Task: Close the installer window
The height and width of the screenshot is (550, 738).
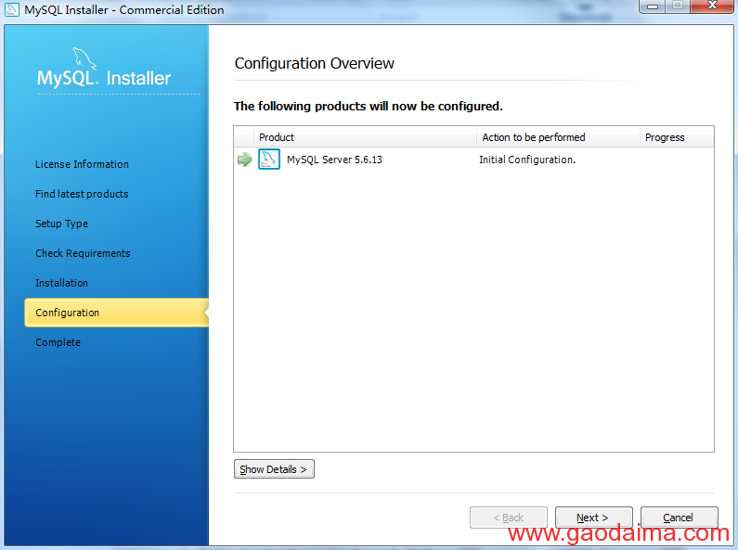Action: click(713, 6)
